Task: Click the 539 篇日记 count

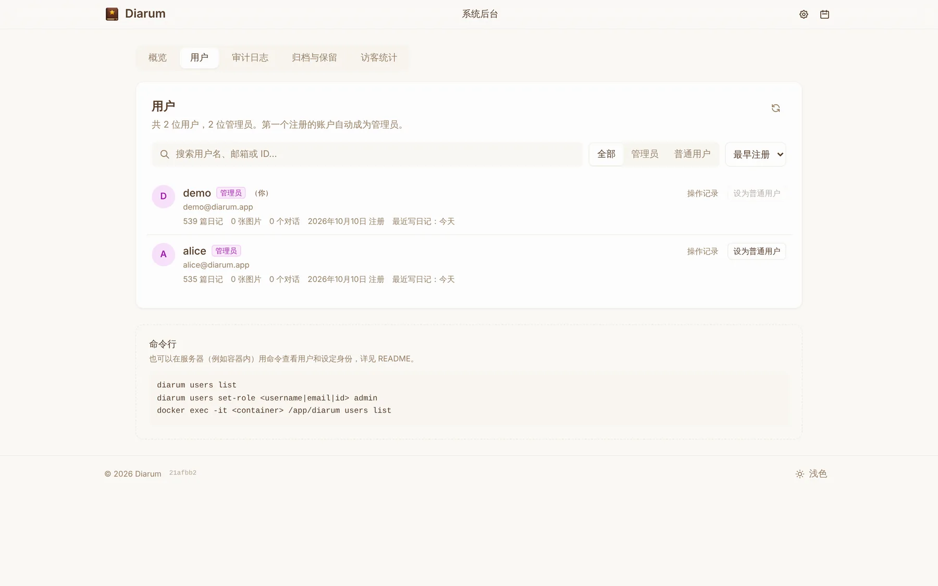Action: click(x=203, y=221)
